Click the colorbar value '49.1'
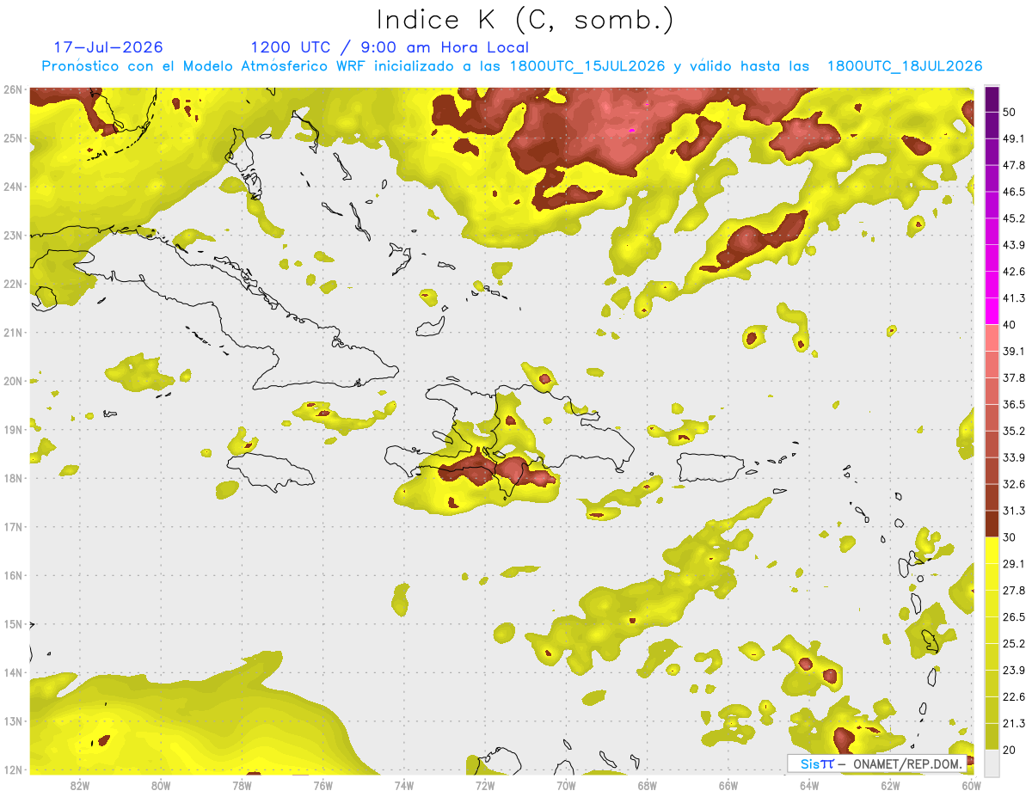The image size is (1032, 797). [1014, 138]
